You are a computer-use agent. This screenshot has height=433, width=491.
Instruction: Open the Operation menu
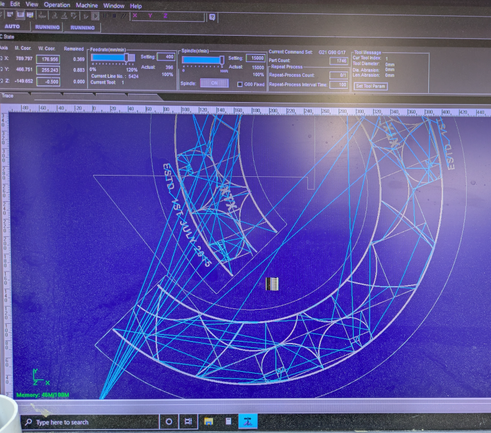click(x=57, y=4)
